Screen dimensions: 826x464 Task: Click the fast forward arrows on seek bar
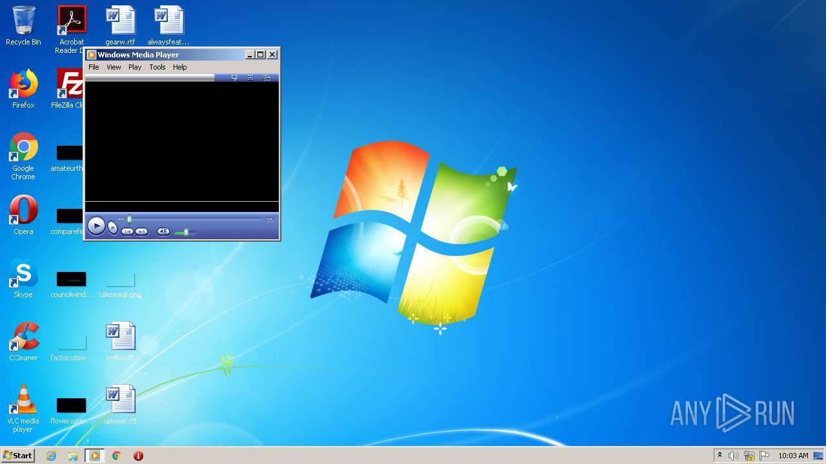pos(270,219)
